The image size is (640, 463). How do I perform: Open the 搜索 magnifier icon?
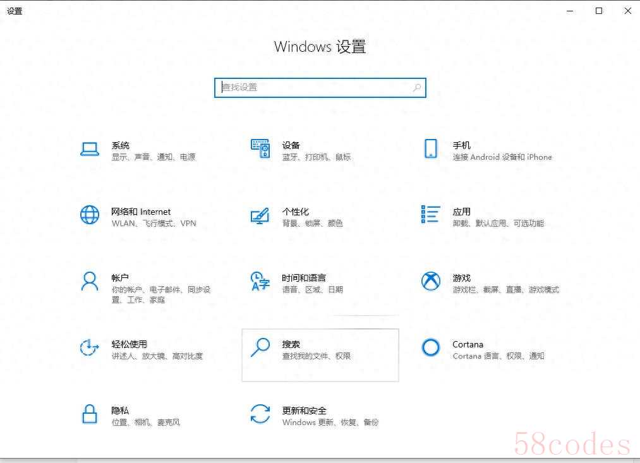click(x=260, y=347)
